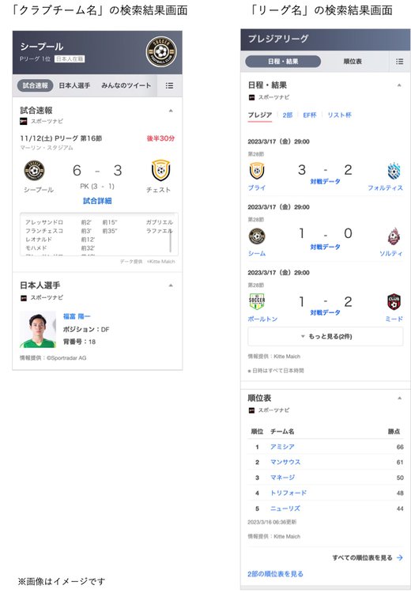
Task: Switch to みんなのツイート tab
Action: tap(126, 85)
